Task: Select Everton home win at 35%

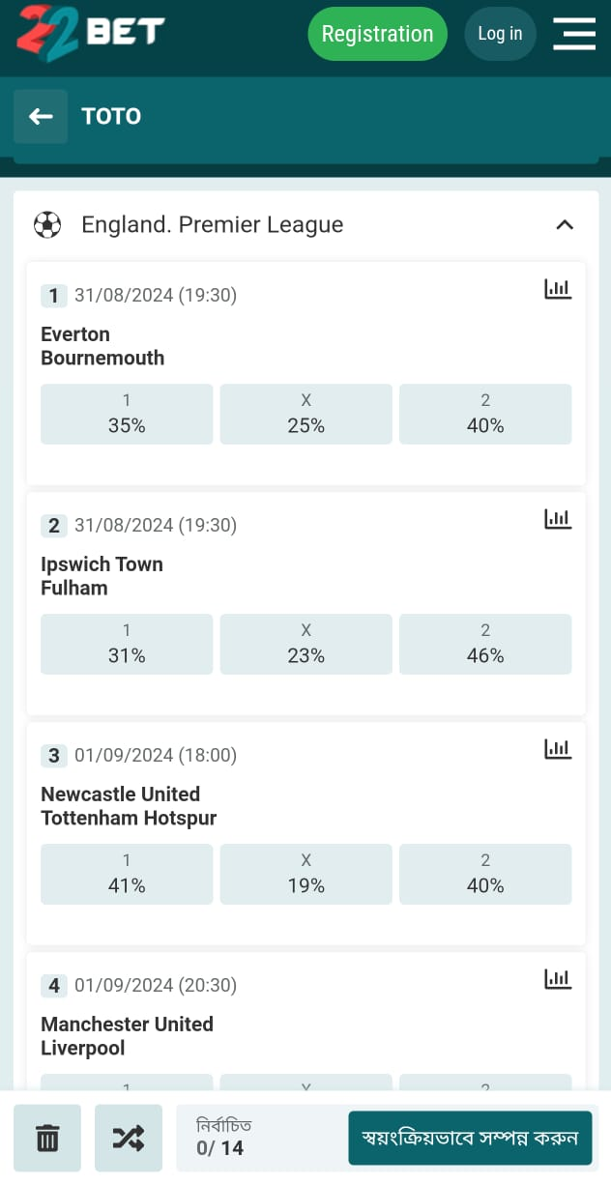Action: 127,414
